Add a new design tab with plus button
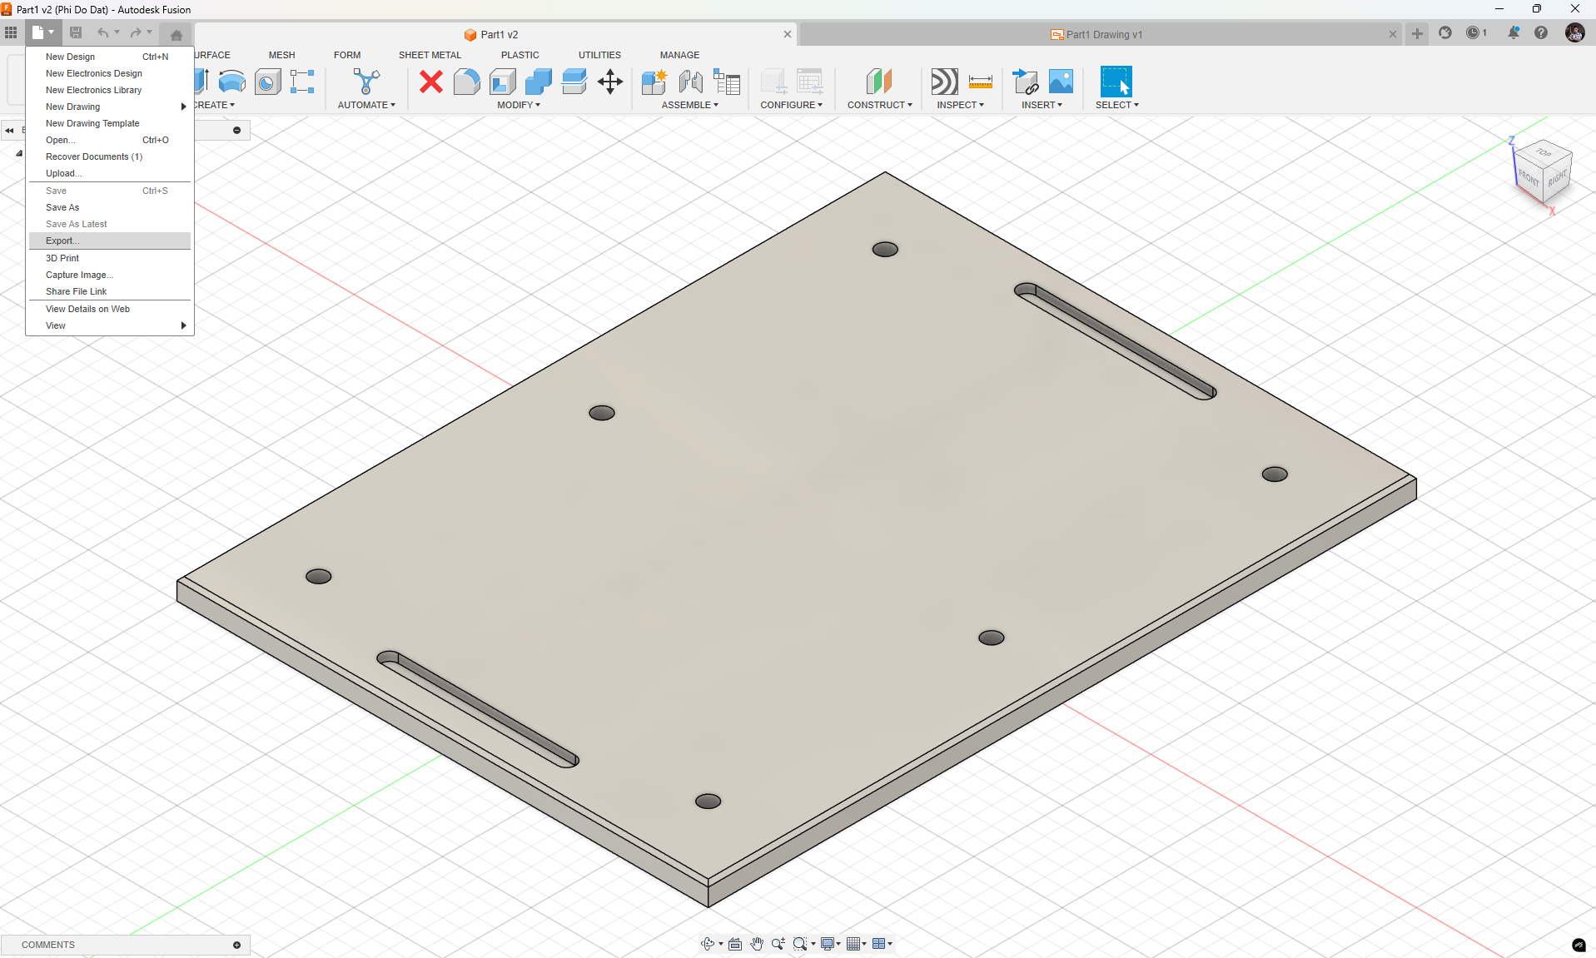The image size is (1596, 958). (x=1417, y=34)
